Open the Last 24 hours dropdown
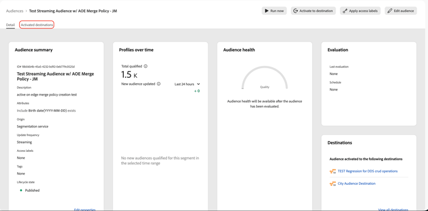The width and height of the screenshot is (428, 211). click(187, 84)
